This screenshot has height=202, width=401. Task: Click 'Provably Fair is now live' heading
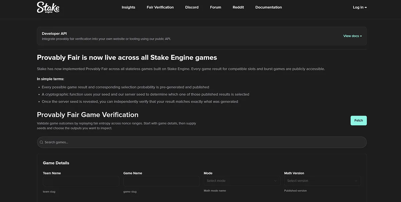click(127, 58)
